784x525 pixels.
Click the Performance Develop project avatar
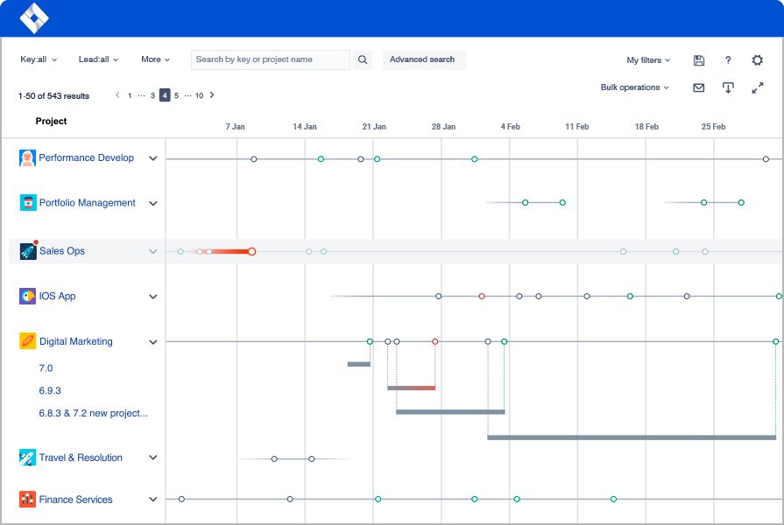pyautogui.click(x=27, y=157)
